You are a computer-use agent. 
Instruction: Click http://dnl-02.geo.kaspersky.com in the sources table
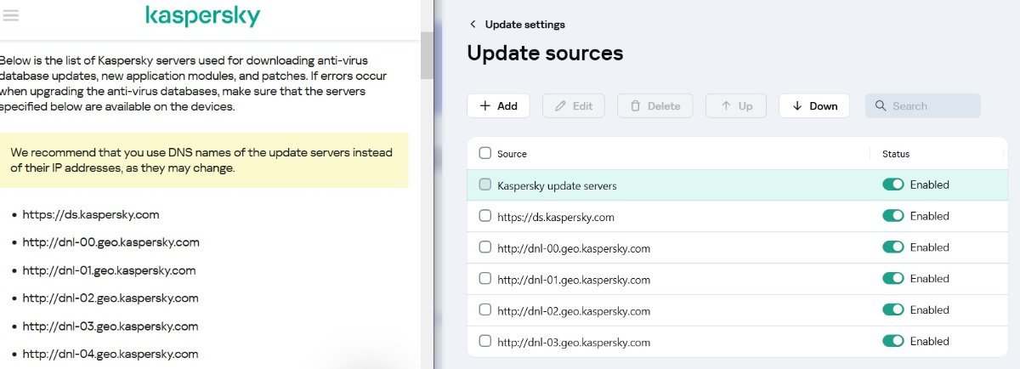(574, 311)
